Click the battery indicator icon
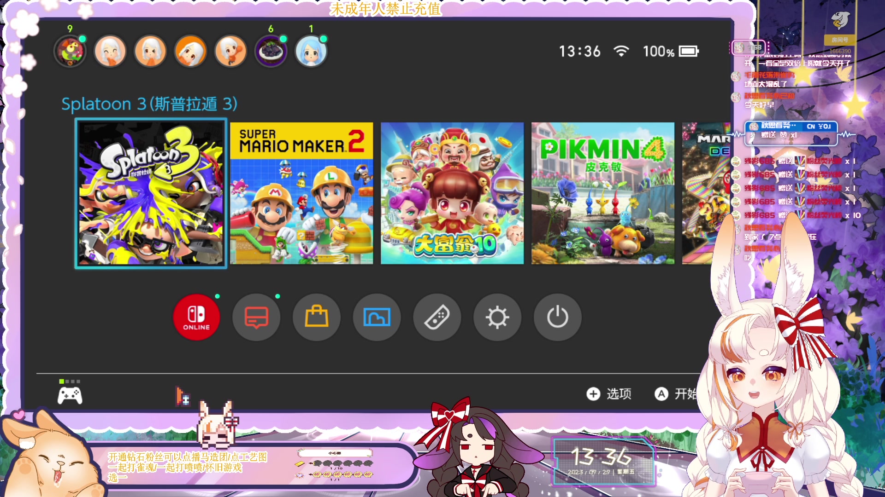The height and width of the screenshot is (497, 885). click(689, 51)
